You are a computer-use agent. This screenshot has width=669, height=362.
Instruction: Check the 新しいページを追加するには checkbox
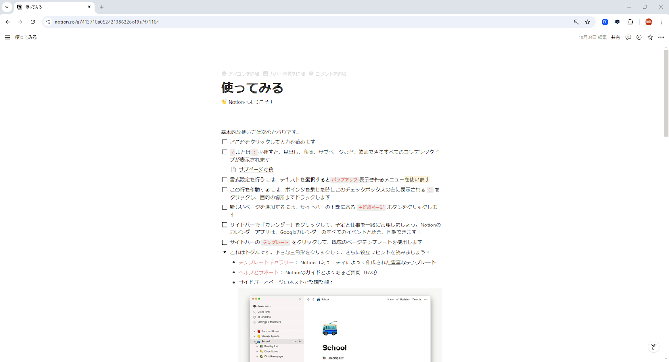[x=225, y=208]
